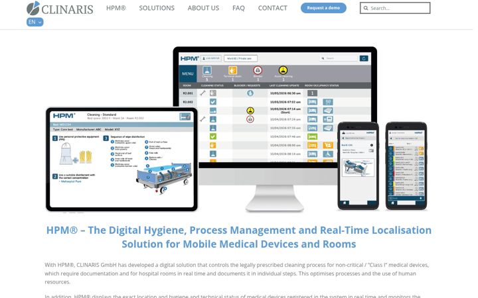Open the HPM® menu item

click(116, 8)
